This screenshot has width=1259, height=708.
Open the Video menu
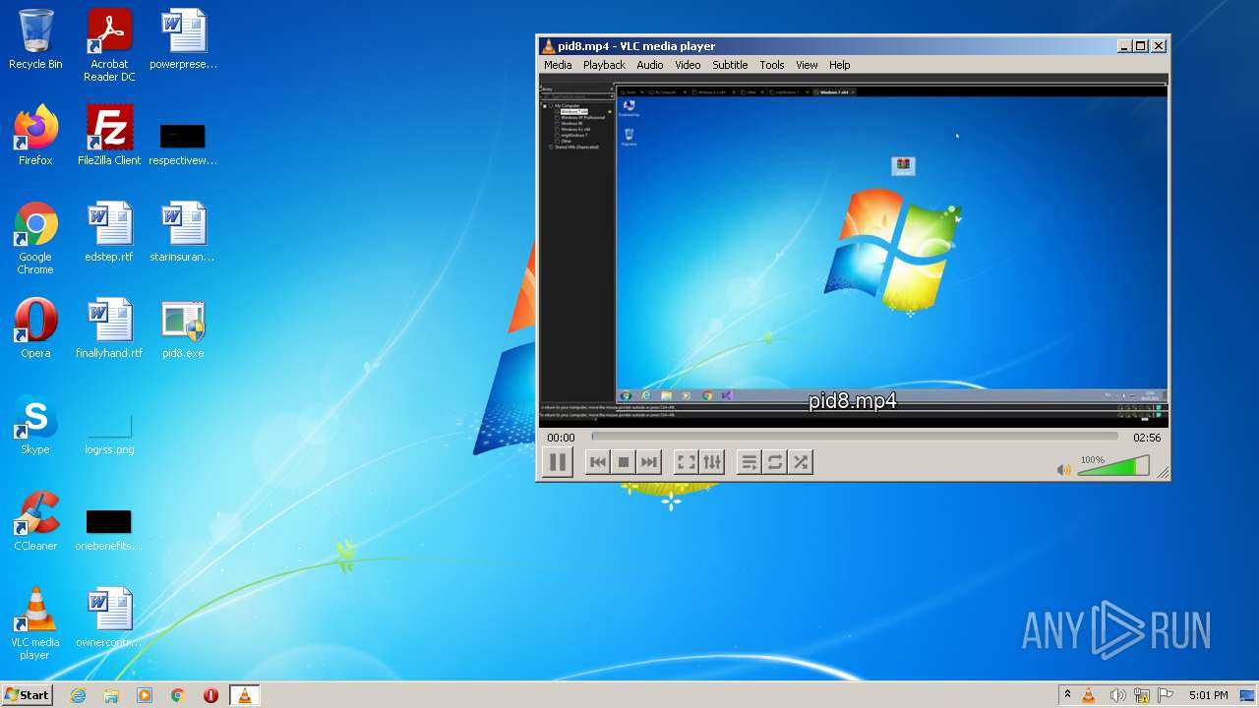[x=688, y=65]
